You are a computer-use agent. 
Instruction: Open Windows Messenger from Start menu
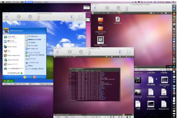click(11, 60)
